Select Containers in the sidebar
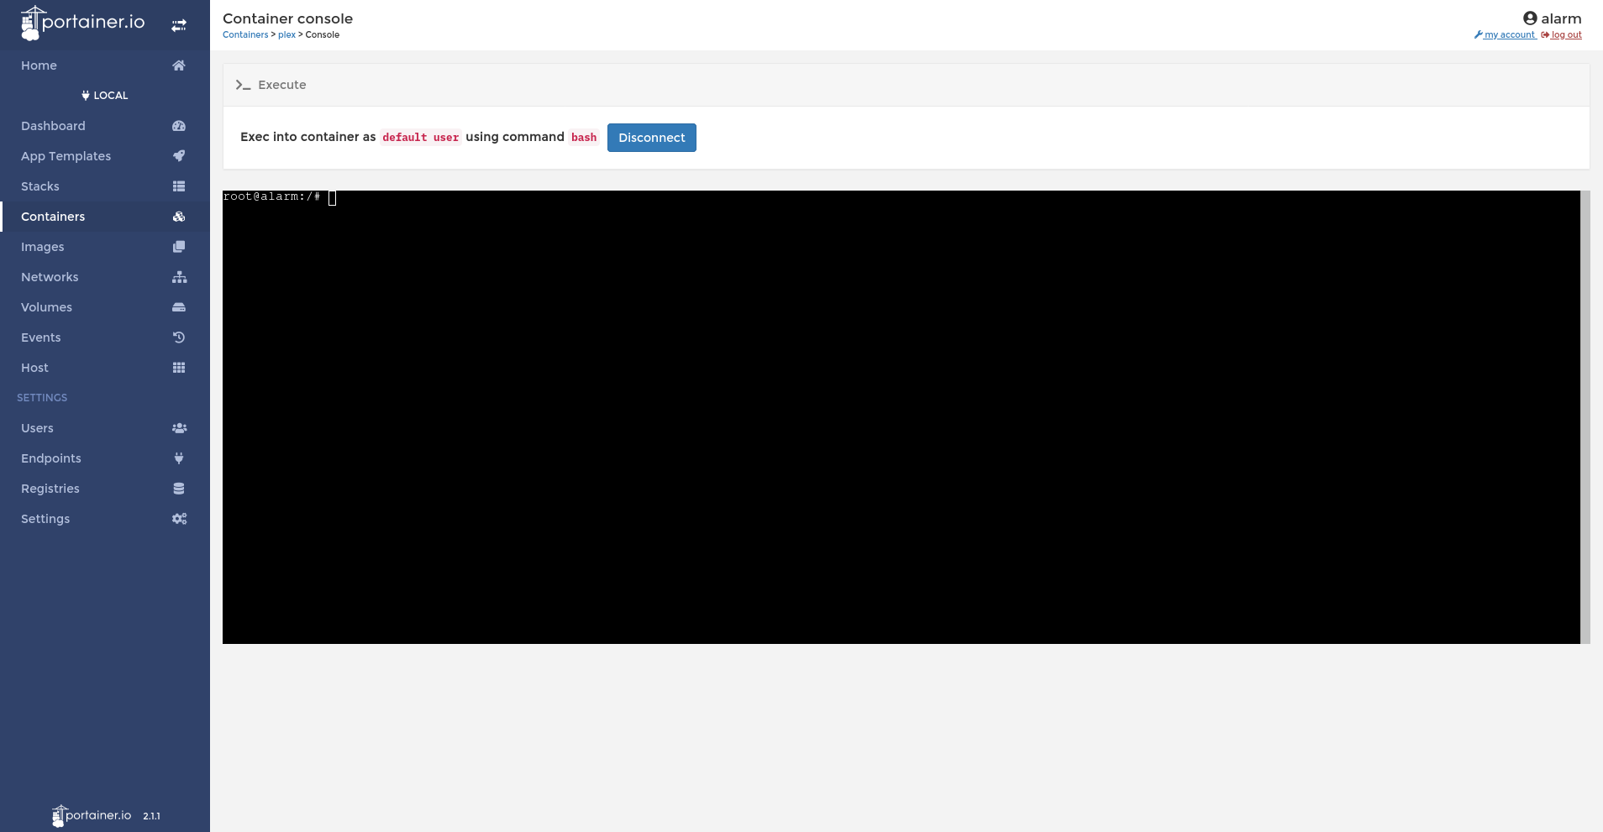Image resolution: width=1603 pixels, height=832 pixels. coord(105,217)
